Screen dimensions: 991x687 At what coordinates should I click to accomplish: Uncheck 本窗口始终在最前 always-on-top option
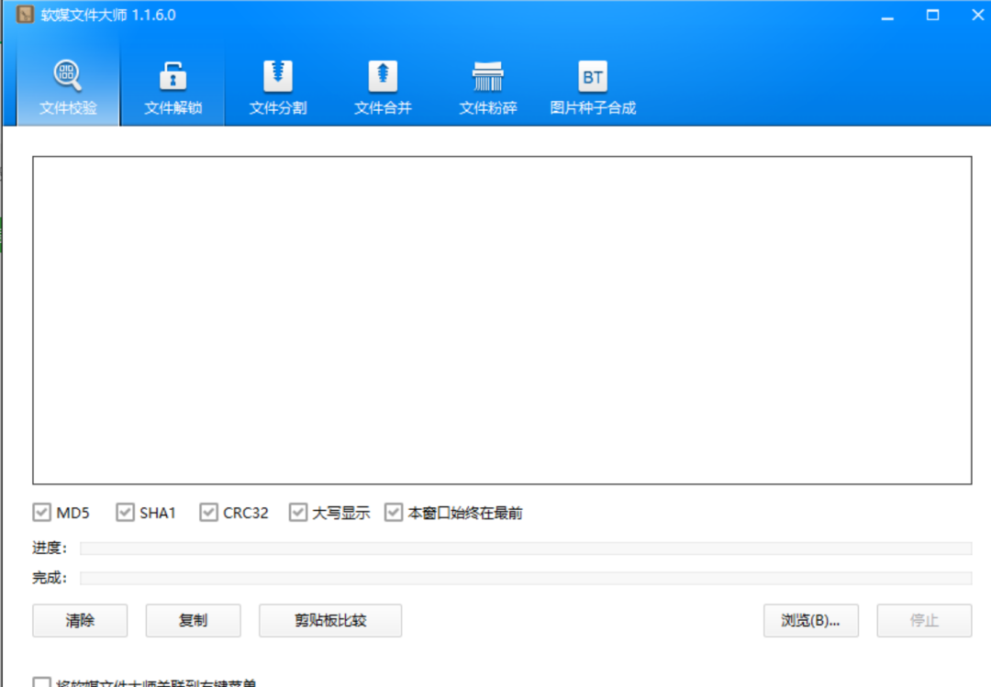coord(394,513)
